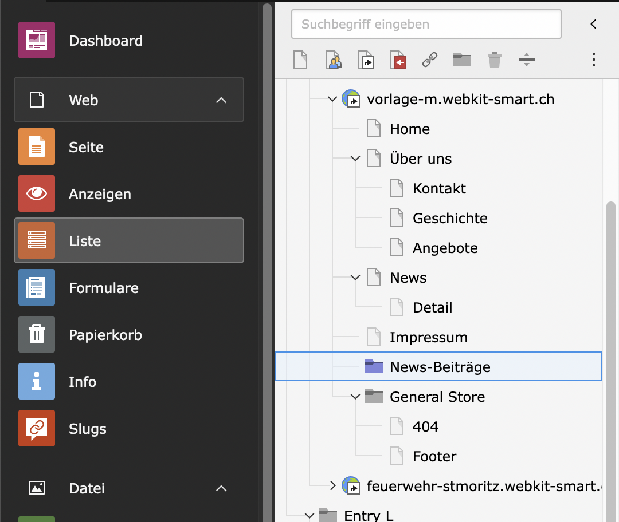Click the chain link page-type icon in toolbar

pyautogui.click(x=430, y=60)
